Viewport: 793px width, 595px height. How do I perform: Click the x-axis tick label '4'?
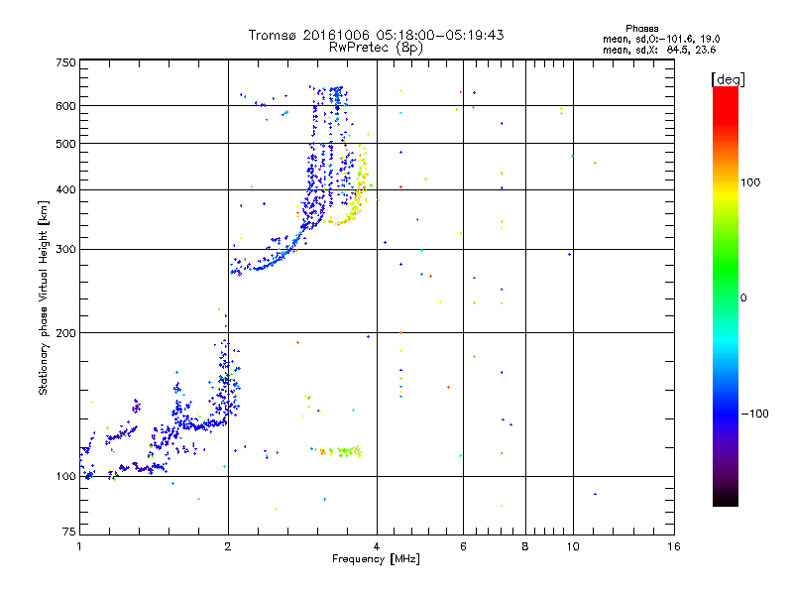pos(377,546)
